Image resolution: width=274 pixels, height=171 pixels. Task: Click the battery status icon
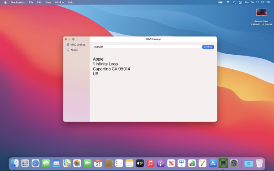221,2
